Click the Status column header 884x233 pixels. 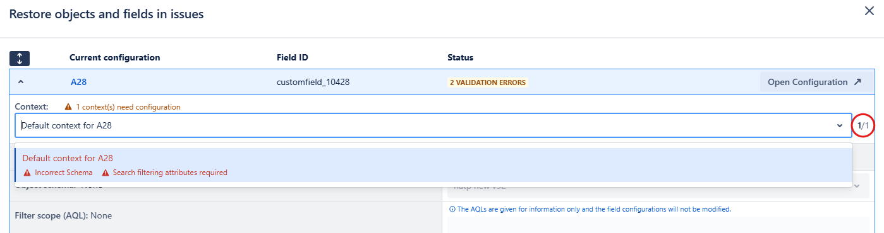tap(460, 57)
